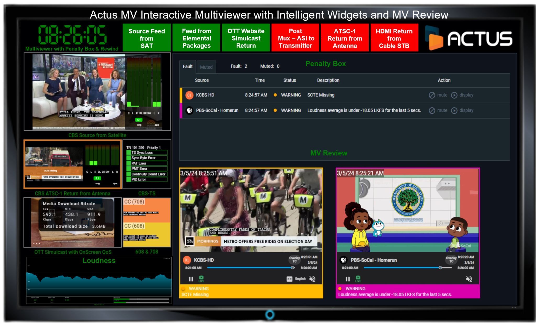Click the KCBS-HD timeline seek slider

pos(292,268)
